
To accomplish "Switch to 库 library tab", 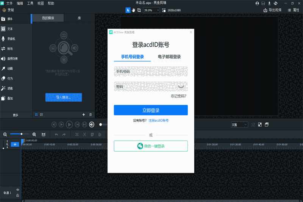I will [79, 18].
